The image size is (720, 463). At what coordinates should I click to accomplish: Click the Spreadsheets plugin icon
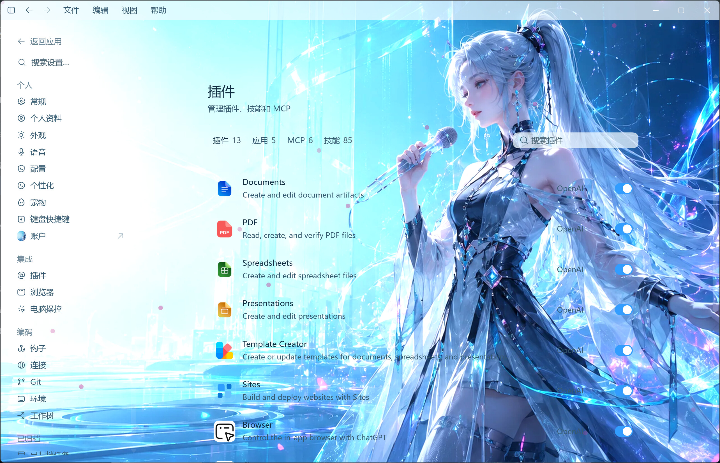[224, 269]
